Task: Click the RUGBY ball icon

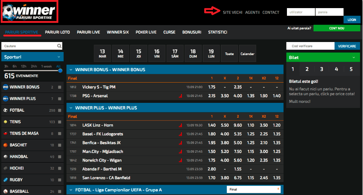Action: point(5,180)
